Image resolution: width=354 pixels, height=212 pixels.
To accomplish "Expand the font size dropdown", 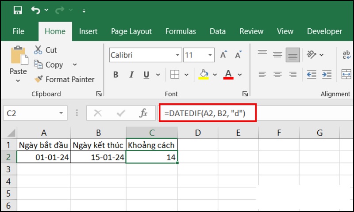I will tap(210, 55).
